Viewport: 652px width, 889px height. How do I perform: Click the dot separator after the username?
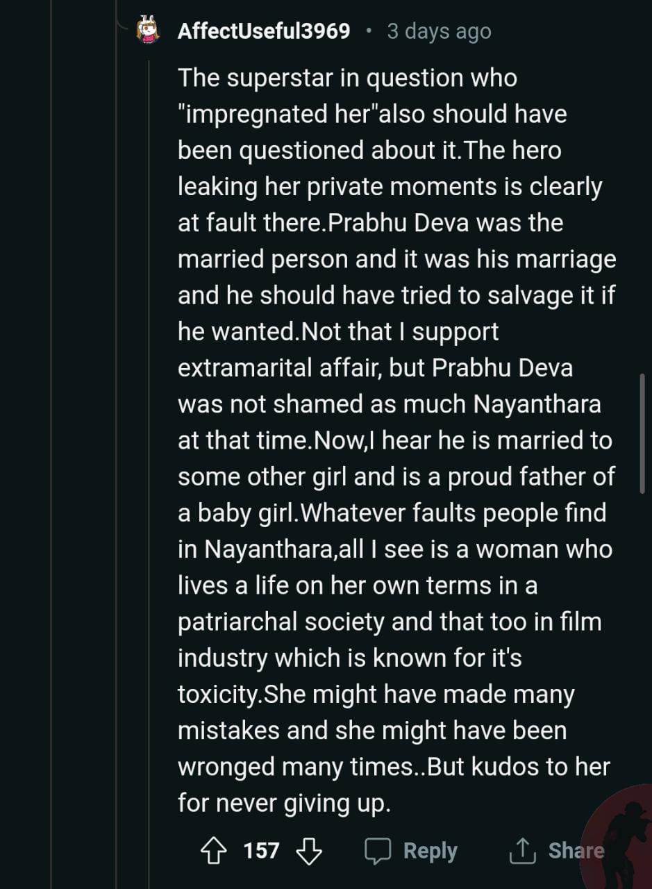coord(369,31)
